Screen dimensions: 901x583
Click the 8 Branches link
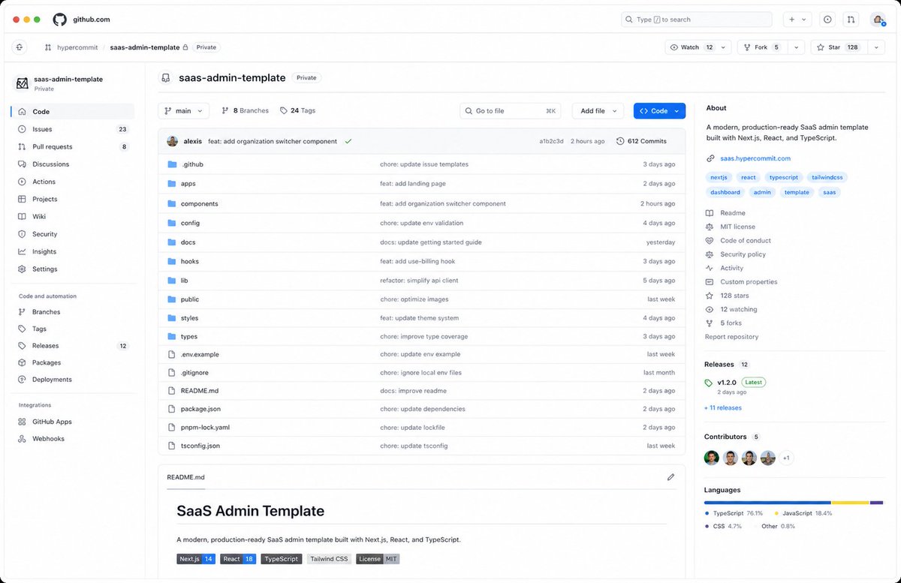click(246, 110)
